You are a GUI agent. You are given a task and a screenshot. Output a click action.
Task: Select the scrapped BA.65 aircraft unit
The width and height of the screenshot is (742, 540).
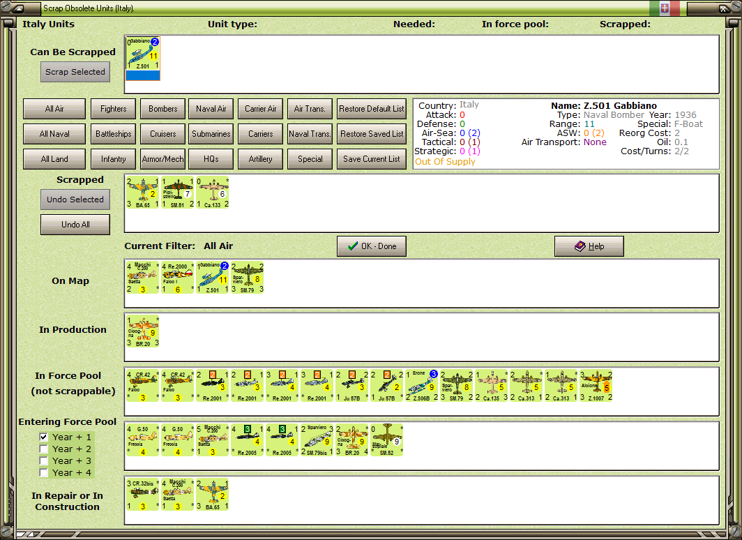pos(143,193)
